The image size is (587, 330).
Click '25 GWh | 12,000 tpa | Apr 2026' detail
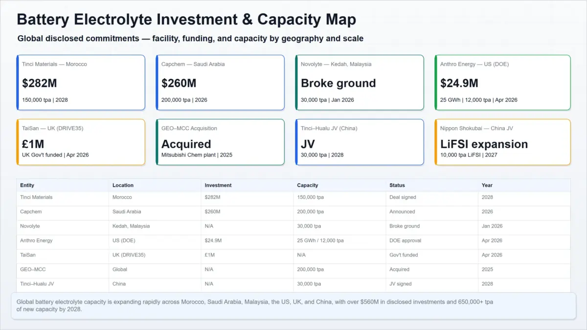(479, 100)
